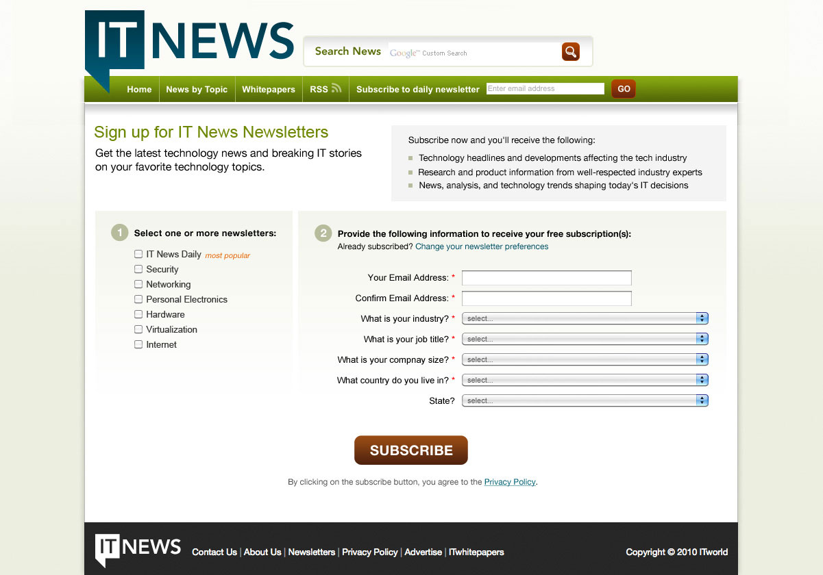
Task: Open Contact Us in the footer
Action: pos(214,552)
